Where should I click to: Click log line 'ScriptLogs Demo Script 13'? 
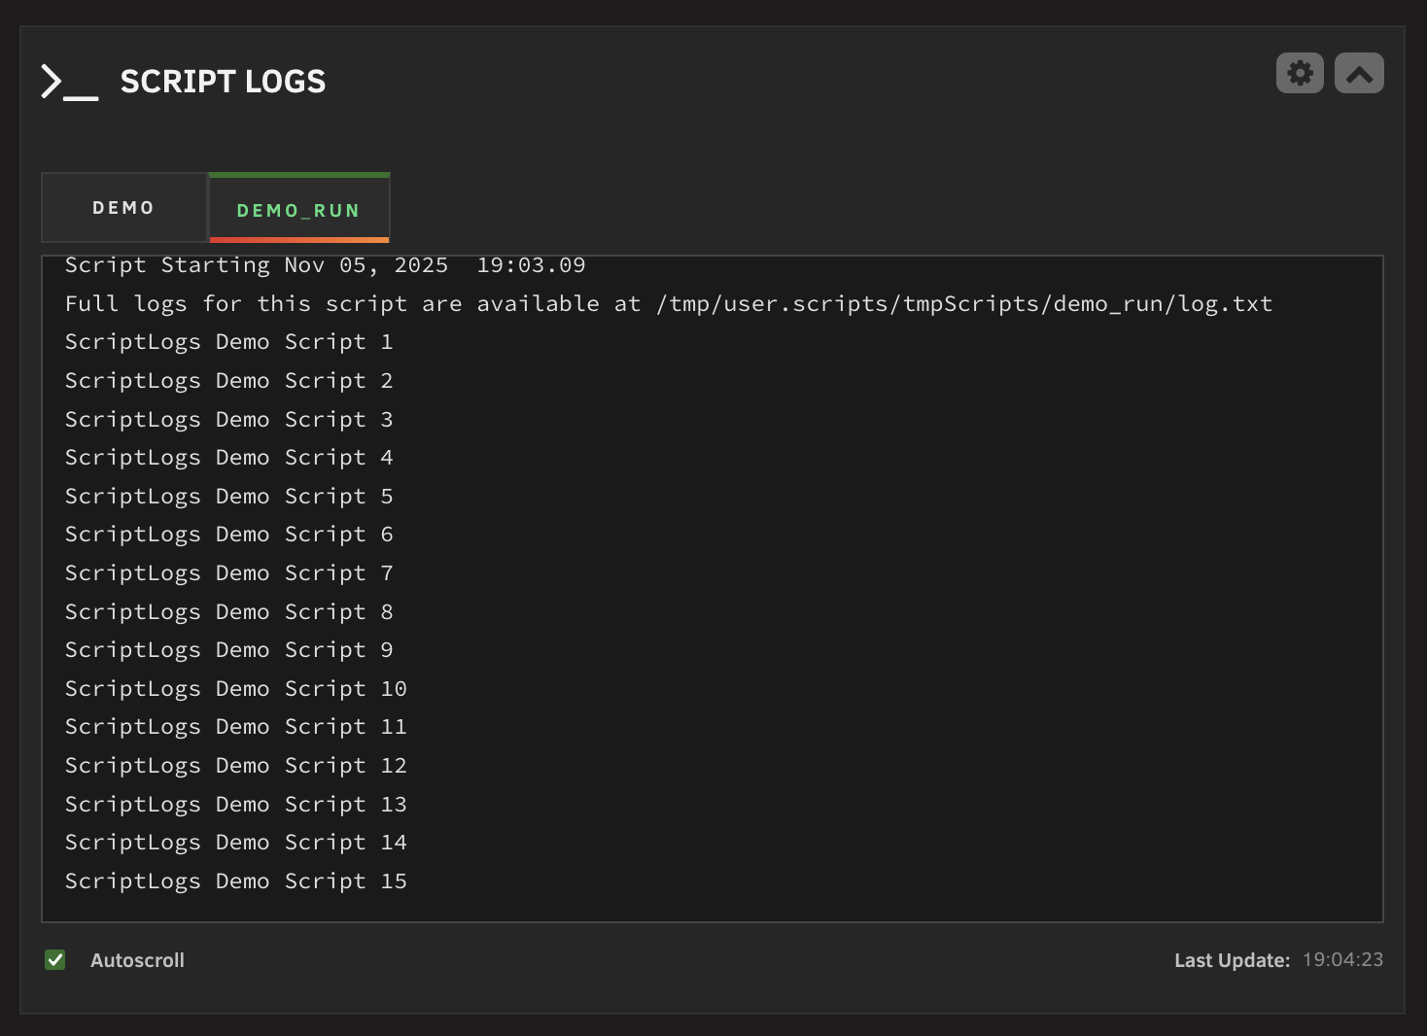coord(236,805)
